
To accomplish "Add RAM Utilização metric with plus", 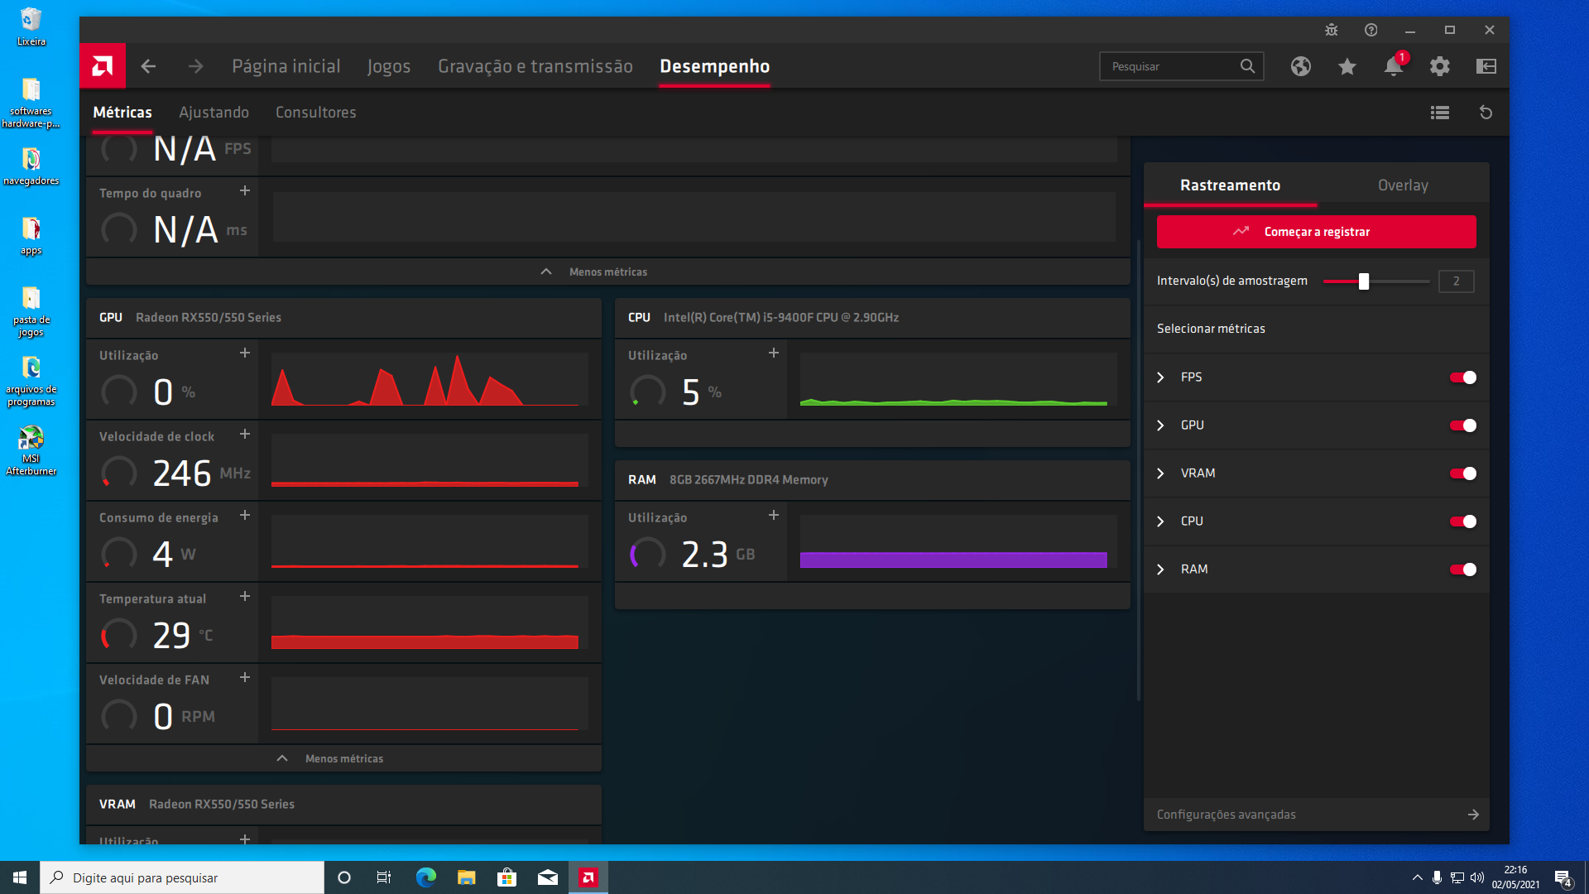I will [774, 516].
